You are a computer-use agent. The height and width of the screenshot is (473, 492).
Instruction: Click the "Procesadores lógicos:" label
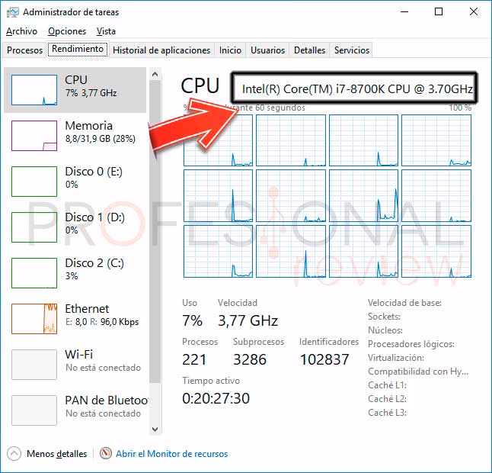point(411,344)
